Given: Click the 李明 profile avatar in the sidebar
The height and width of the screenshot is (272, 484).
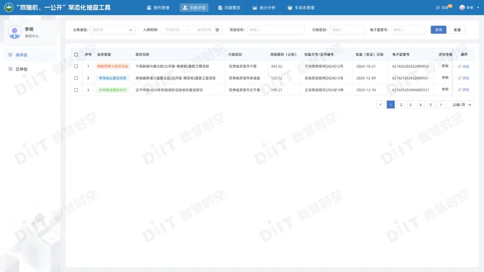Looking at the screenshot, I should click(x=14, y=32).
